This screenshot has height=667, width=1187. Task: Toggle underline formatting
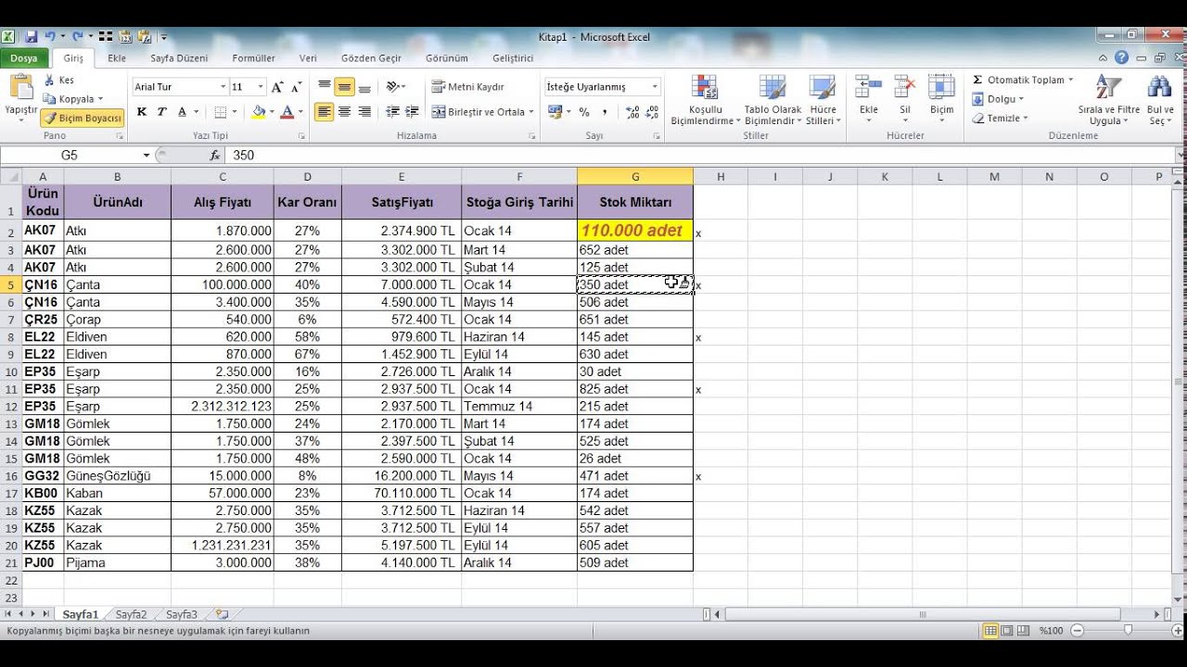pos(182,112)
